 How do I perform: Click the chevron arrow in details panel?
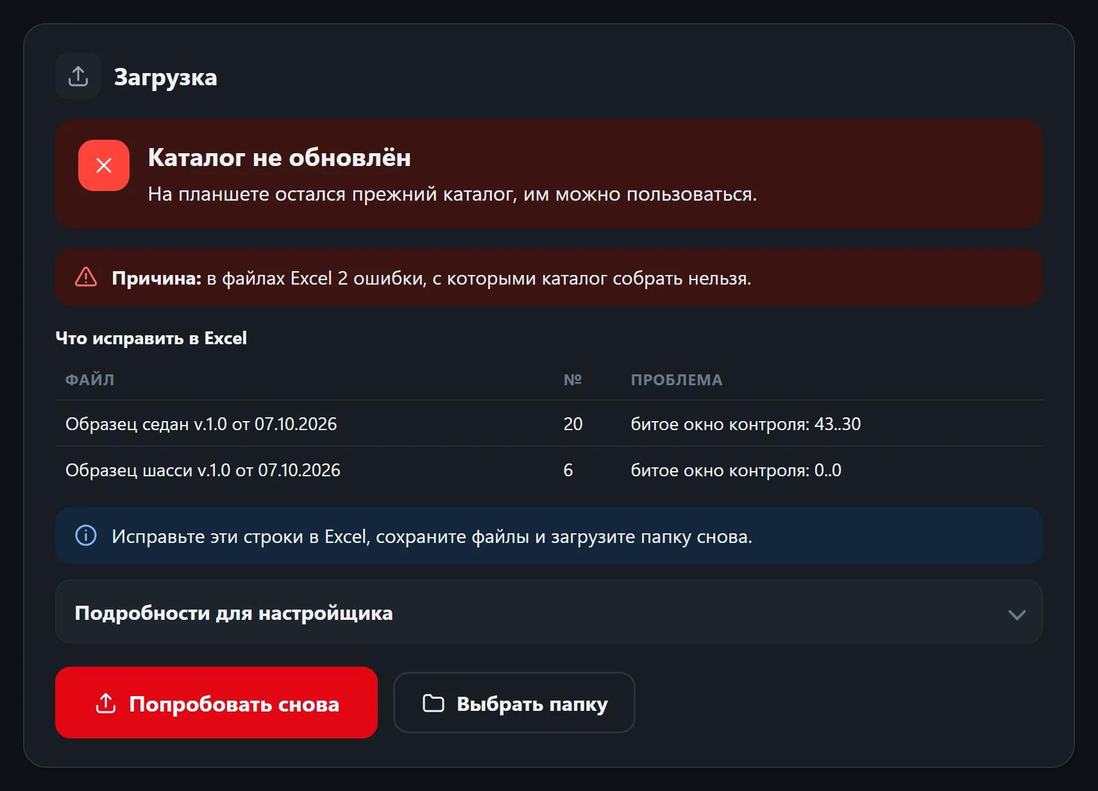click(x=1017, y=614)
